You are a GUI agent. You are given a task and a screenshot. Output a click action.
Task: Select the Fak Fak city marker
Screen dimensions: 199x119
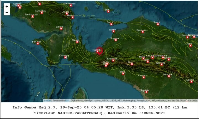[38, 43]
